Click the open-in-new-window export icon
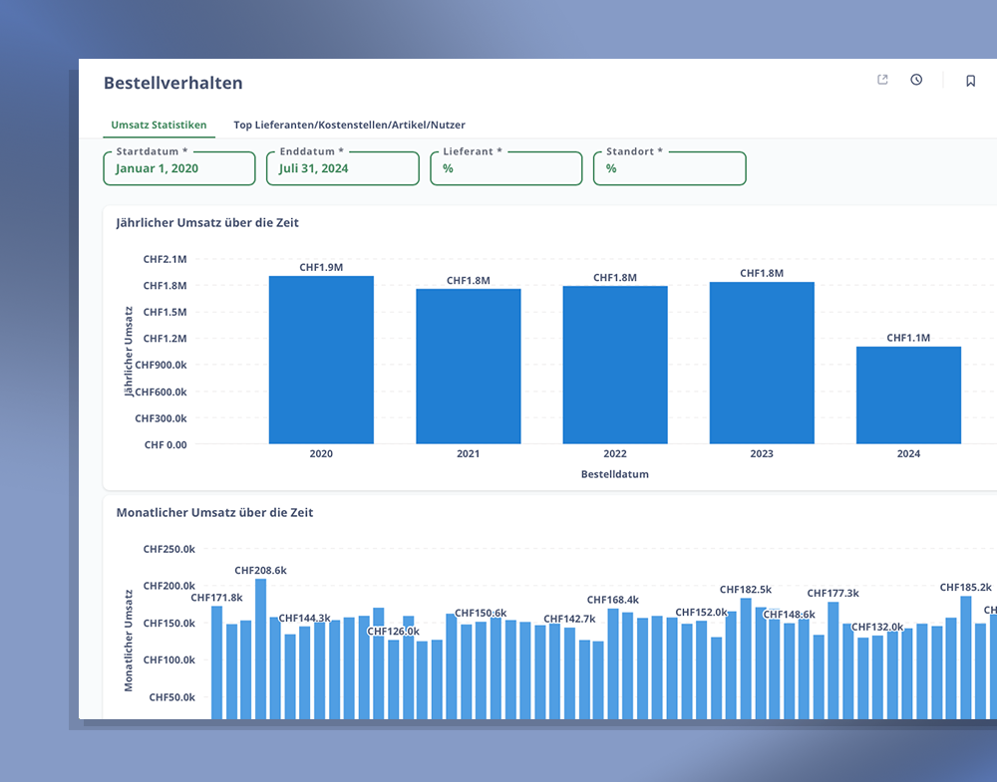 (x=882, y=80)
